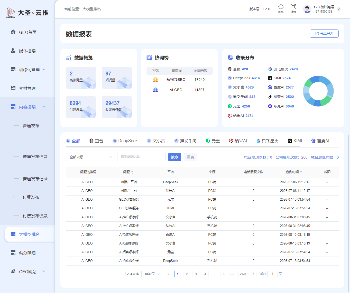
Task: Open 付费发布记录 in the sidebar
Action: click(35, 216)
